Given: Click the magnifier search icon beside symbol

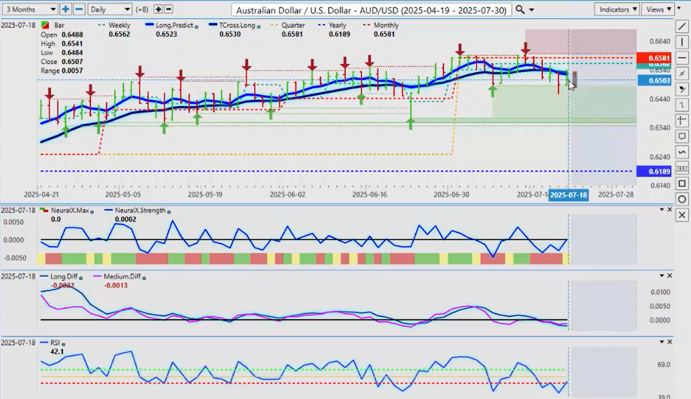Looking at the screenshot, I should pos(520,9).
